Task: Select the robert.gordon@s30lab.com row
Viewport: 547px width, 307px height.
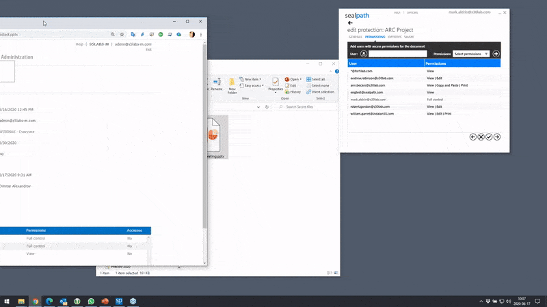Action: coord(424,107)
